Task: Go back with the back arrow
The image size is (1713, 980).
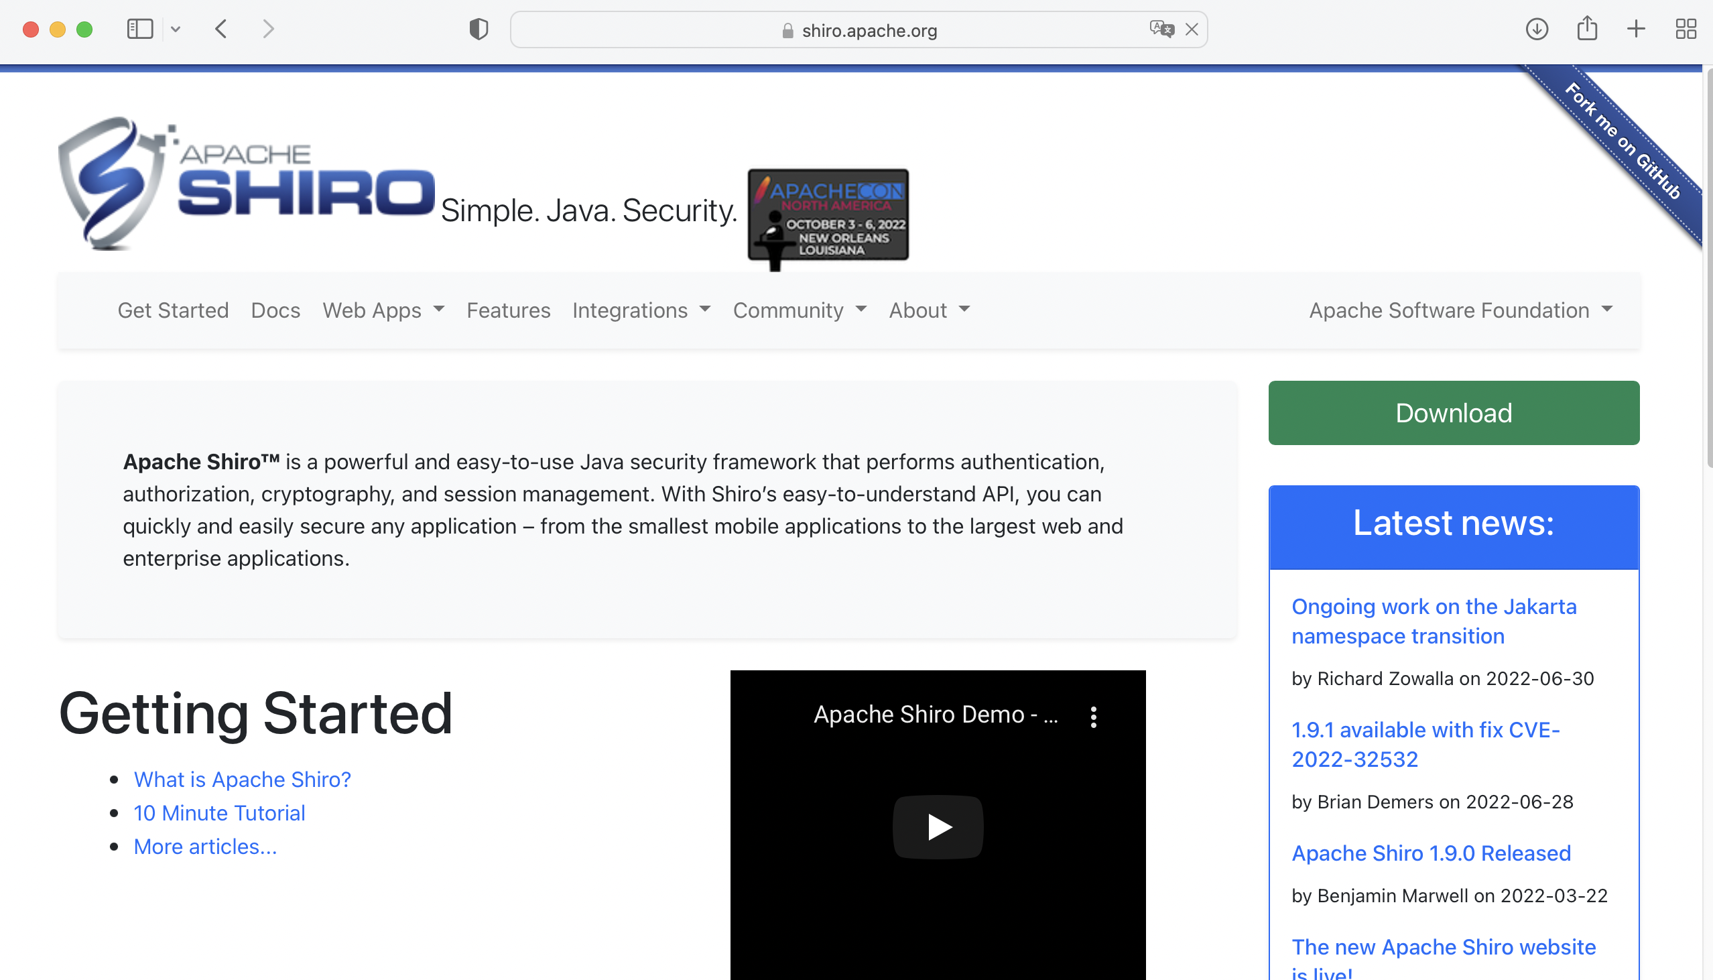Action: click(221, 29)
